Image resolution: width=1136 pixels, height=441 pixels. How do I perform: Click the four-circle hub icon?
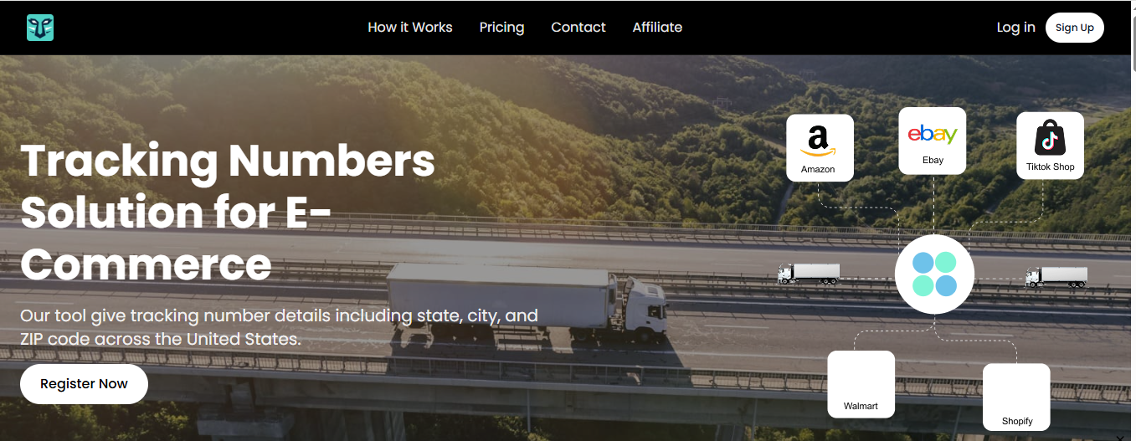pos(934,274)
